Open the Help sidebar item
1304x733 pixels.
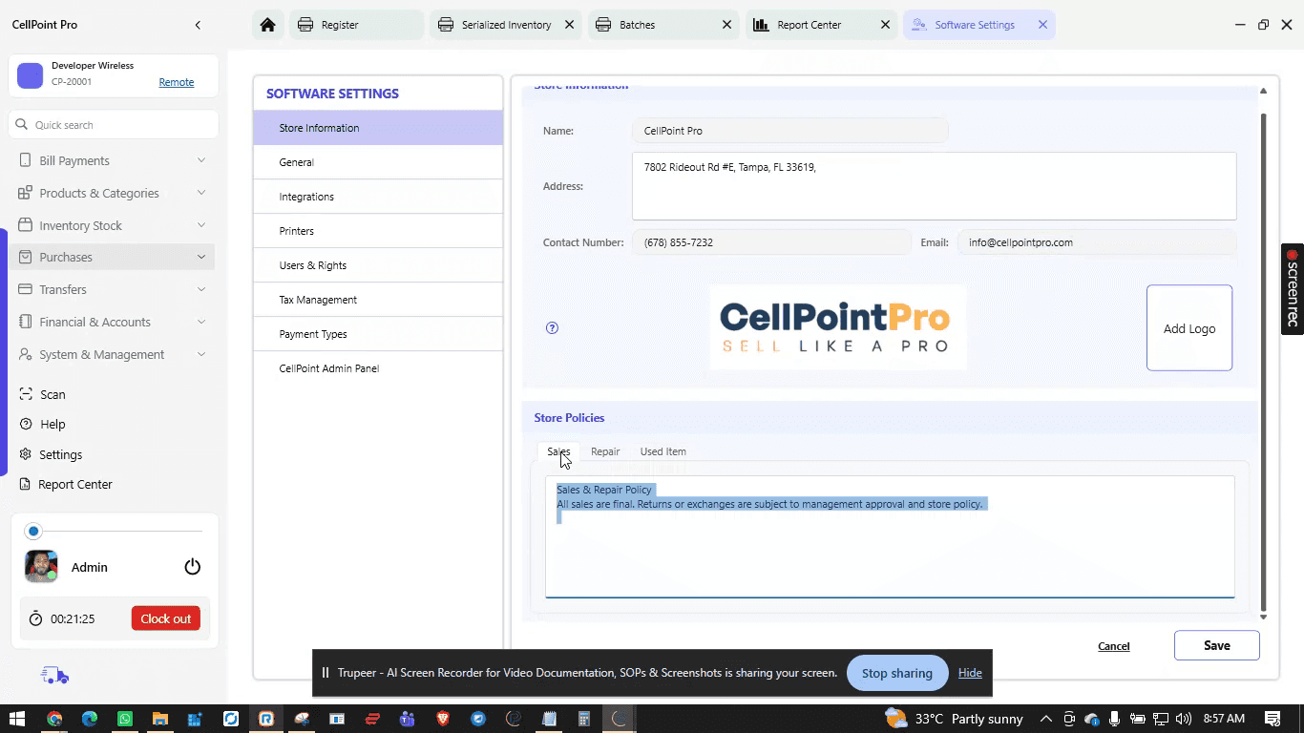click(43, 424)
